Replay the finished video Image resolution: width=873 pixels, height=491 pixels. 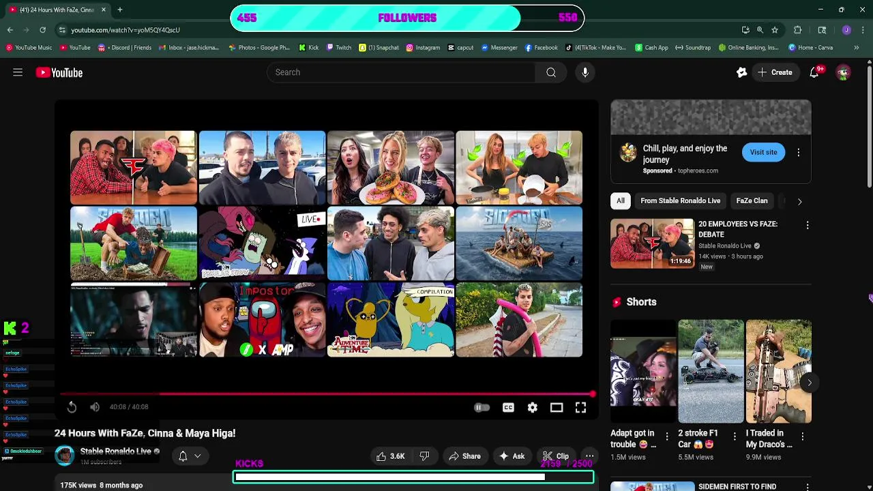click(72, 407)
